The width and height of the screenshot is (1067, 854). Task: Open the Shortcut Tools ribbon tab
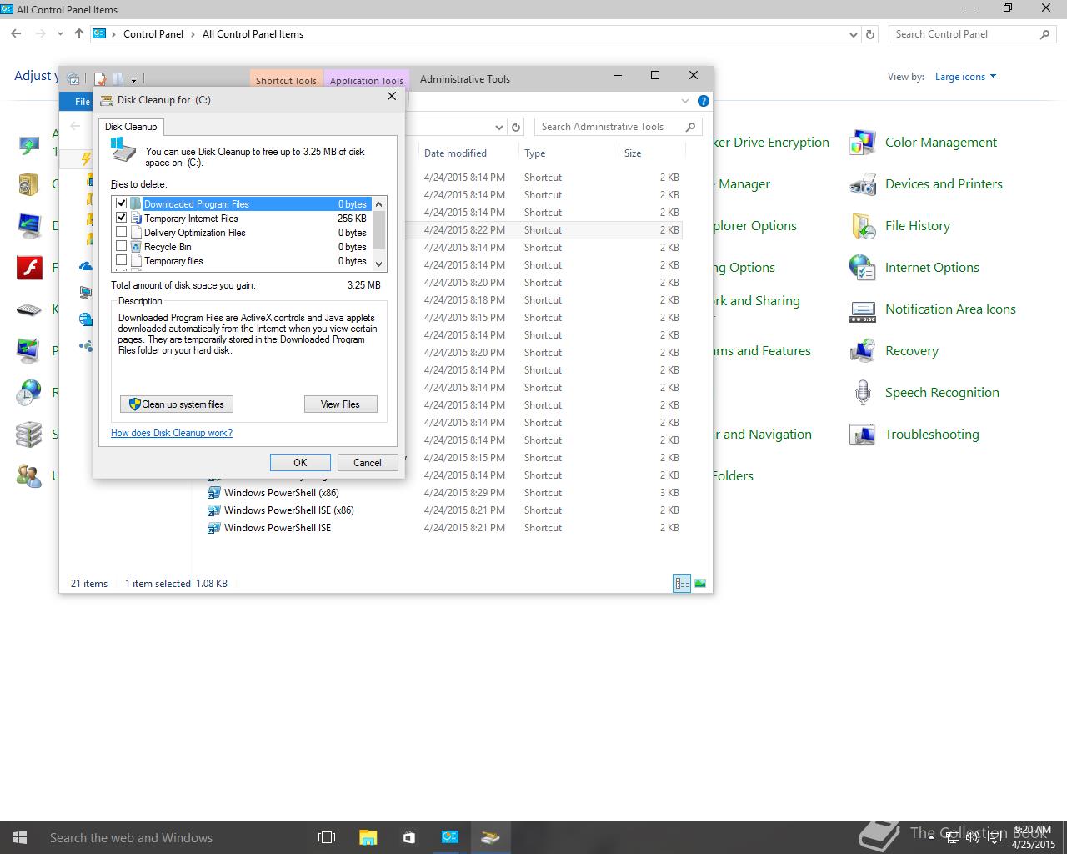pyautogui.click(x=286, y=80)
